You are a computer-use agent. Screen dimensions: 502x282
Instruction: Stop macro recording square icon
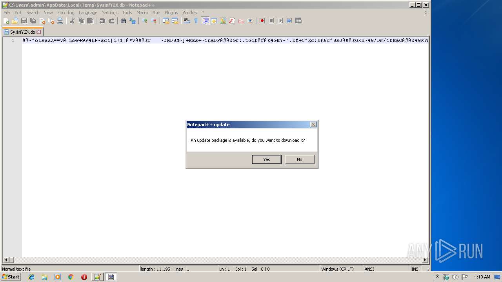(x=271, y=21)
